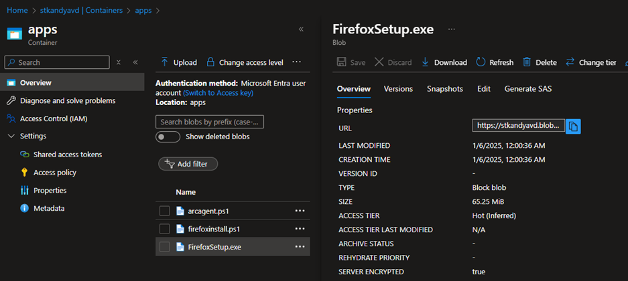The height and width of the screenshot is (281, 628).
Task: Click the Properties bars icon in the sidebar
Action: click(x=24, y=190)
